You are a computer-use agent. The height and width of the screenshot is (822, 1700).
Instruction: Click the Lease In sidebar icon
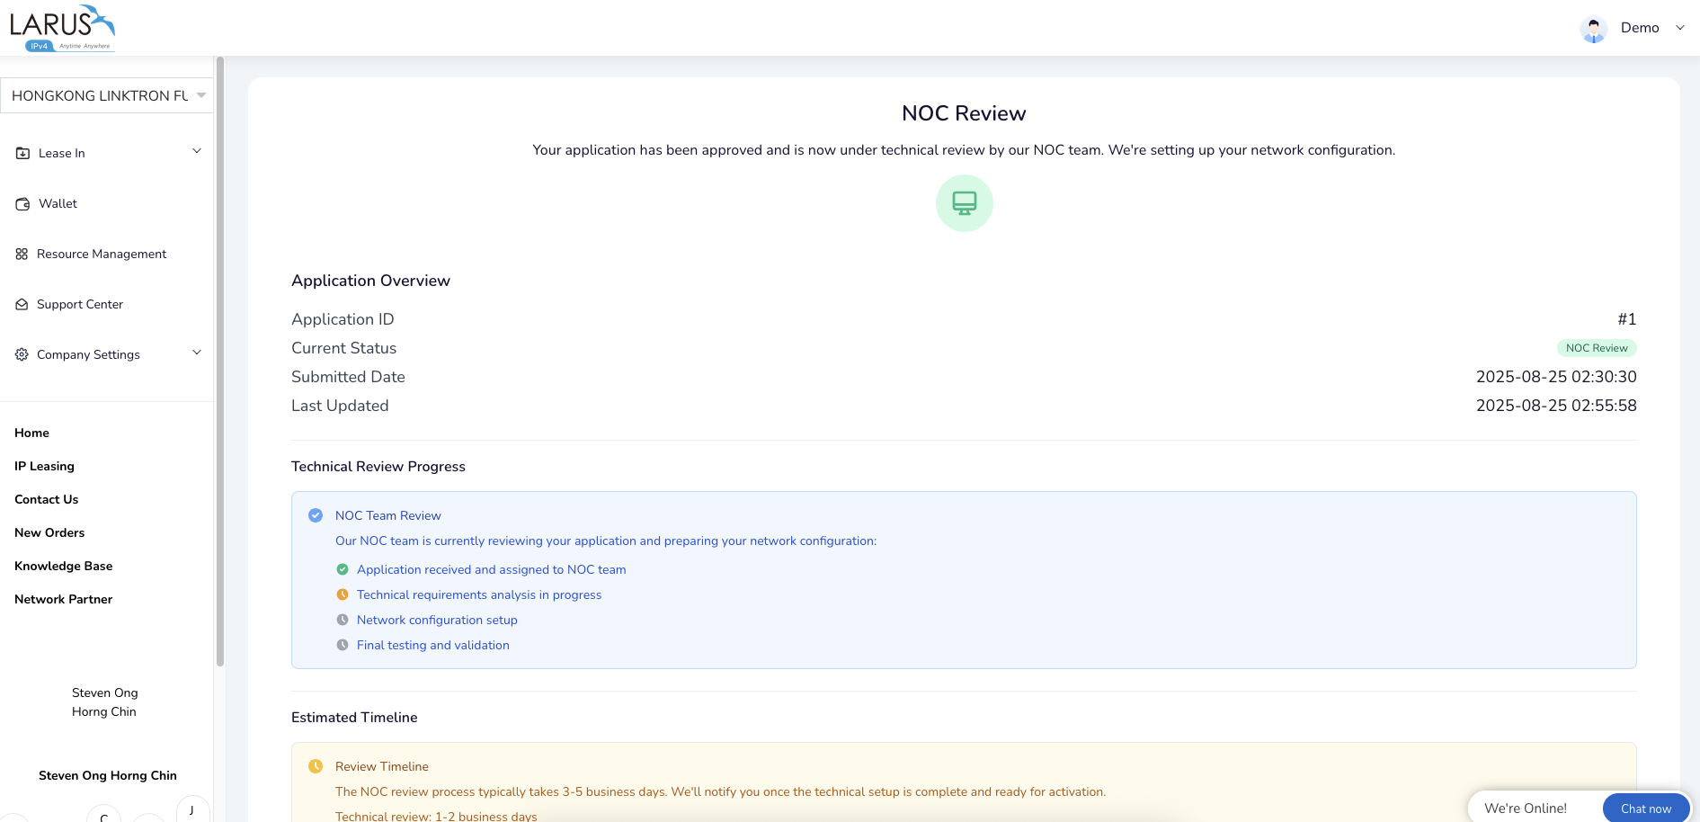pyautogui.click(x=22, y=153)
